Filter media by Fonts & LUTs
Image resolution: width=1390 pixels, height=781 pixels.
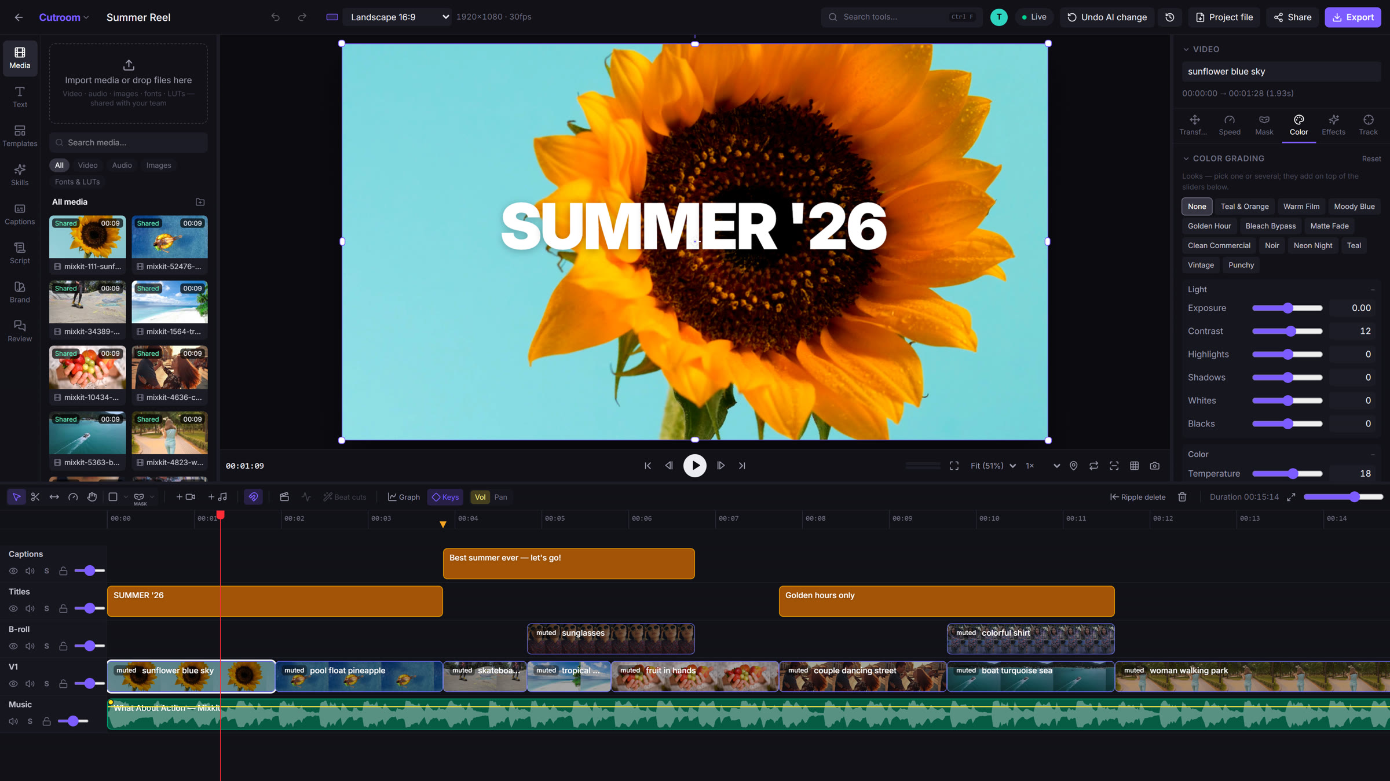click(x=77, y=182)
